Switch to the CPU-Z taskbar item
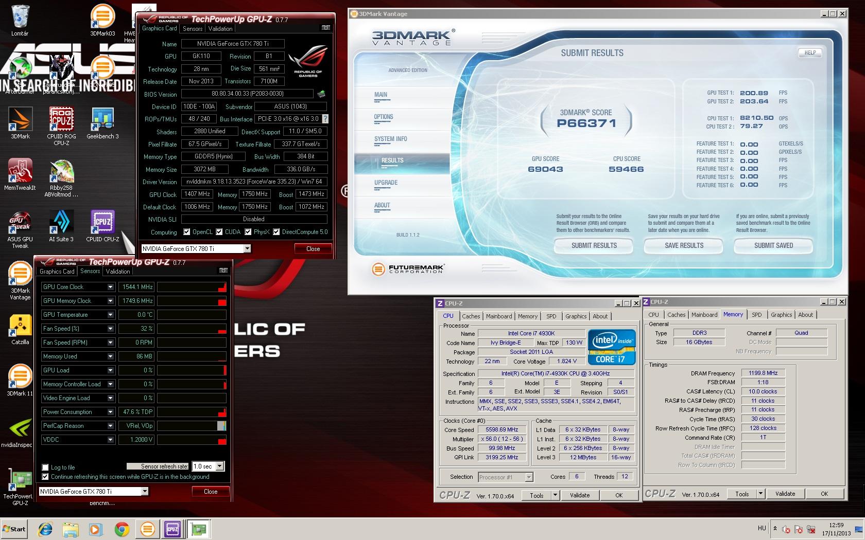 172,529
